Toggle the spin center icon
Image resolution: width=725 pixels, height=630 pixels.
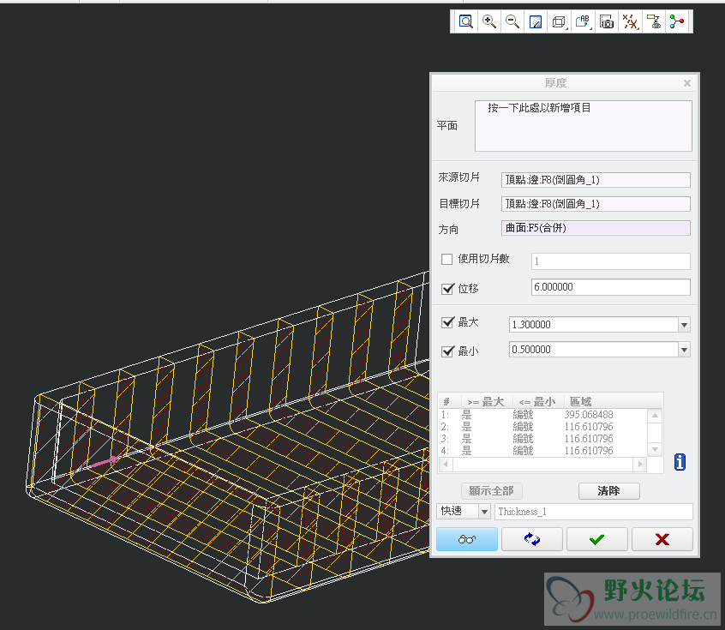click(x=677, y=21)
